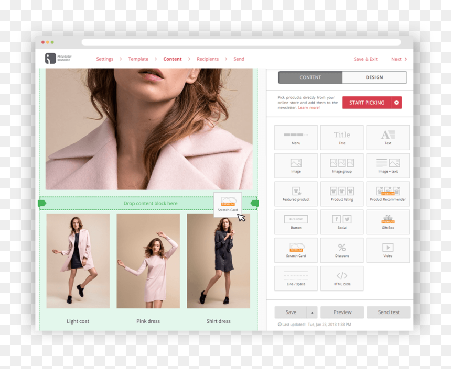Select the Text content block
Screen dimensions: 451x369
pos(388,138)
